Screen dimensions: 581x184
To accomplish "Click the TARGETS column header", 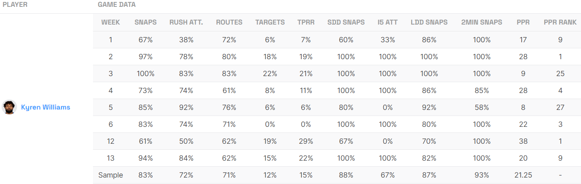I will pyautogui.click(x=270, y=23).
